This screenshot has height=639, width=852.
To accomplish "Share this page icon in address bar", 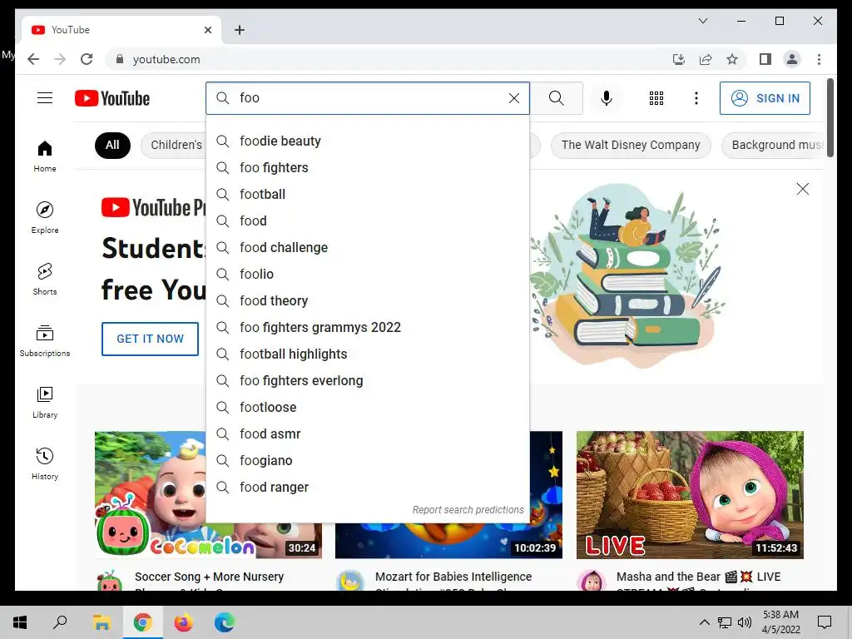I will coord(706,59).
